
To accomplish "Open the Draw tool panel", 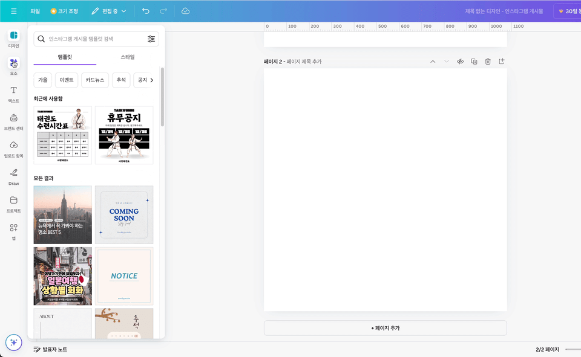I will pyautogui.click(x=14, y=177).
